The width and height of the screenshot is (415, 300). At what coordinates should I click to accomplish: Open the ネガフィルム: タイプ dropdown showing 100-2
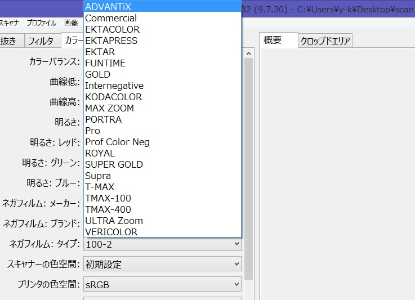tap(163, 244)
